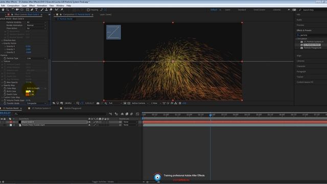
Task: Expand the Custom Color Map group
Action: click(2, 98)
